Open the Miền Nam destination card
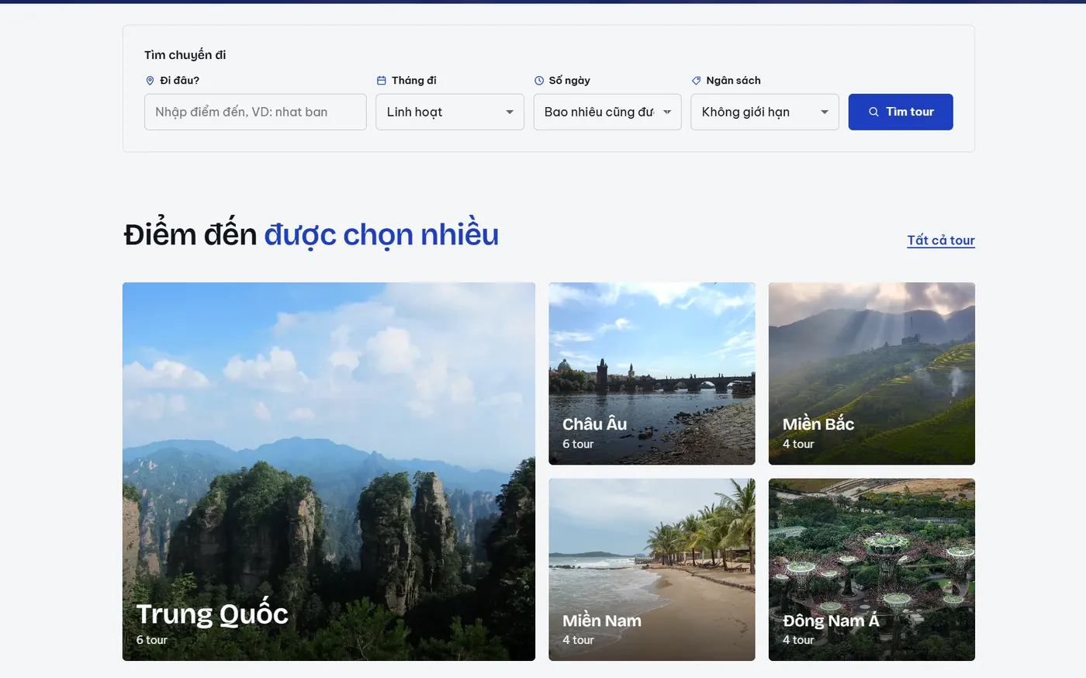 [x=652, y=569]
